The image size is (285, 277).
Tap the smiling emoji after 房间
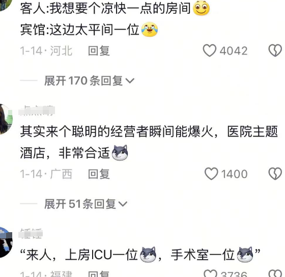click(201, 8)
